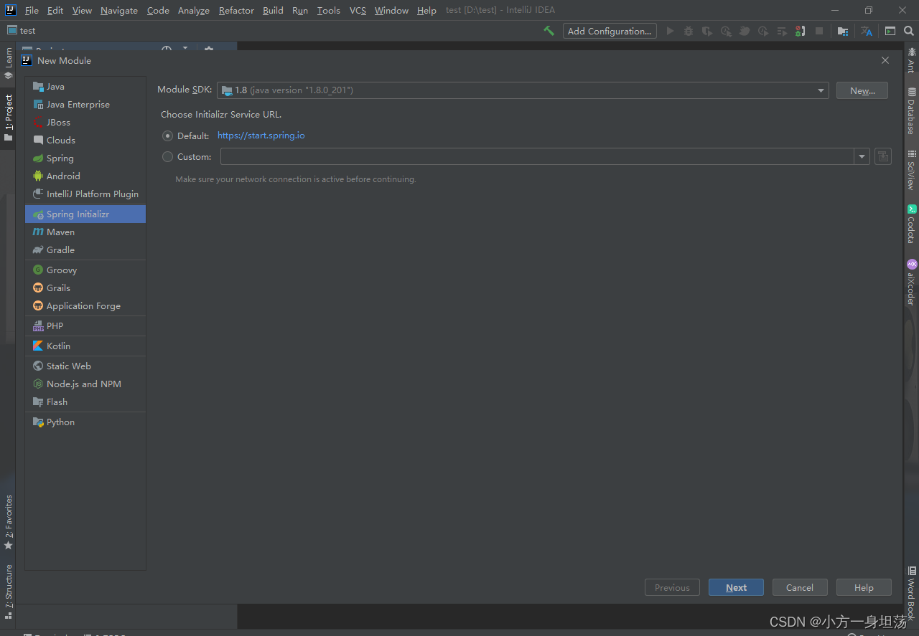The height and width of the screenshot is (636, 919).
Task: Click the Help button in dialog
Action: coord(864,587)
